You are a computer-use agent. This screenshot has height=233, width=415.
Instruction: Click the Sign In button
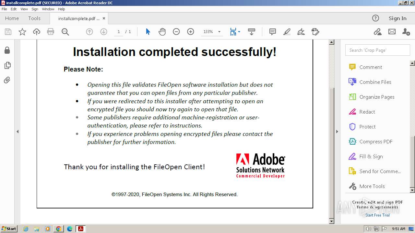397,18
